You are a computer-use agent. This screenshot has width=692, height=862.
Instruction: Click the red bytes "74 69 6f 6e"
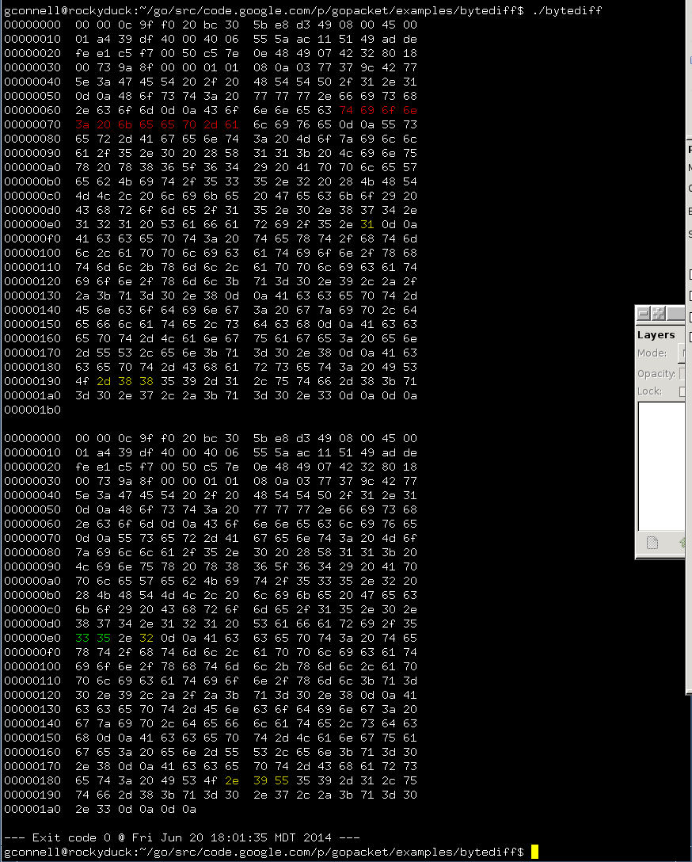[x=378, y=110]
